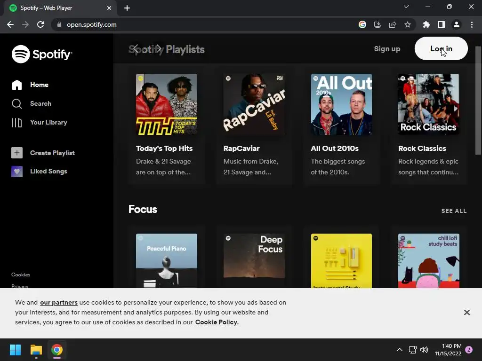Click the Sign up link

coord(387,49)
